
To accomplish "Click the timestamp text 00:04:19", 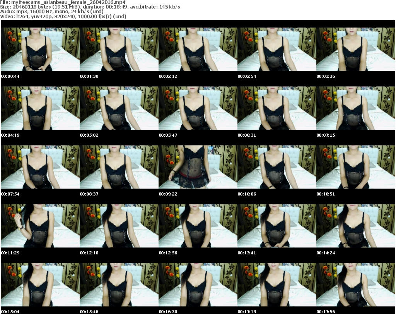I will pyautogui.click(x=10, y=135).
